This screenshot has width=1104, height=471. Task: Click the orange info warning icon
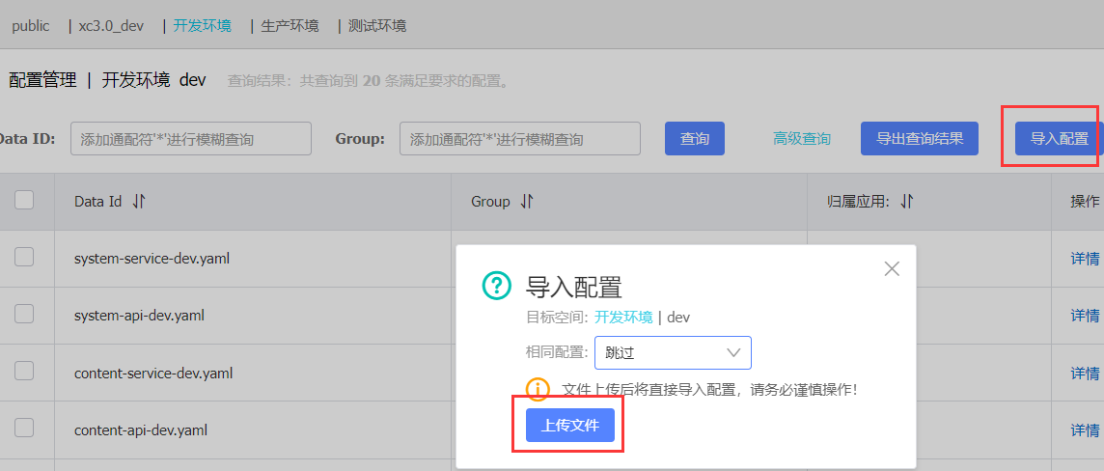538,389
